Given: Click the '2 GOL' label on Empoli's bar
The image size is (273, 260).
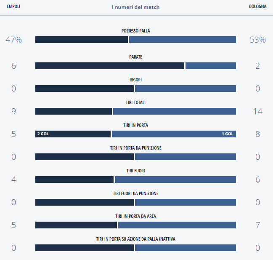Looking at the screenshot, I should (43, 134).
